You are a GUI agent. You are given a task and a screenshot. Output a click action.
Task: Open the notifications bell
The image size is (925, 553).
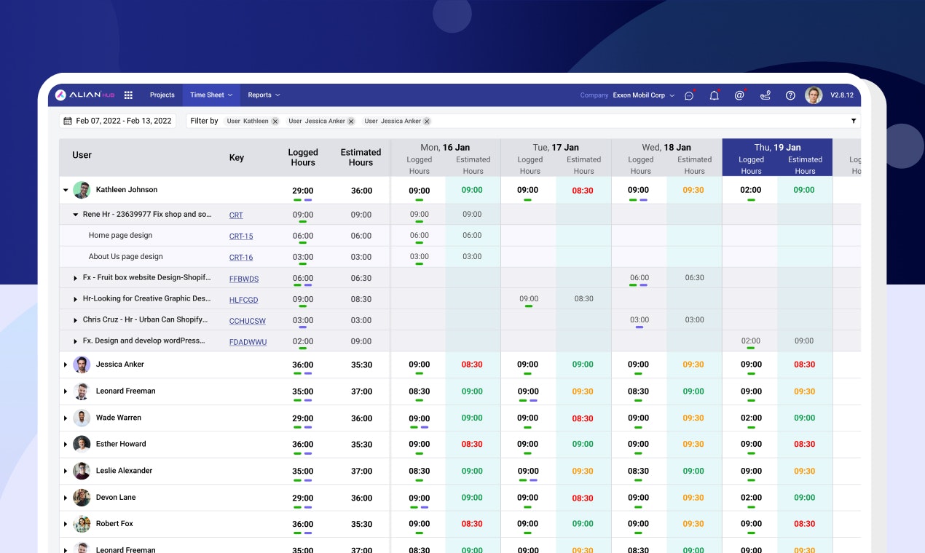[x=715, y=95]
